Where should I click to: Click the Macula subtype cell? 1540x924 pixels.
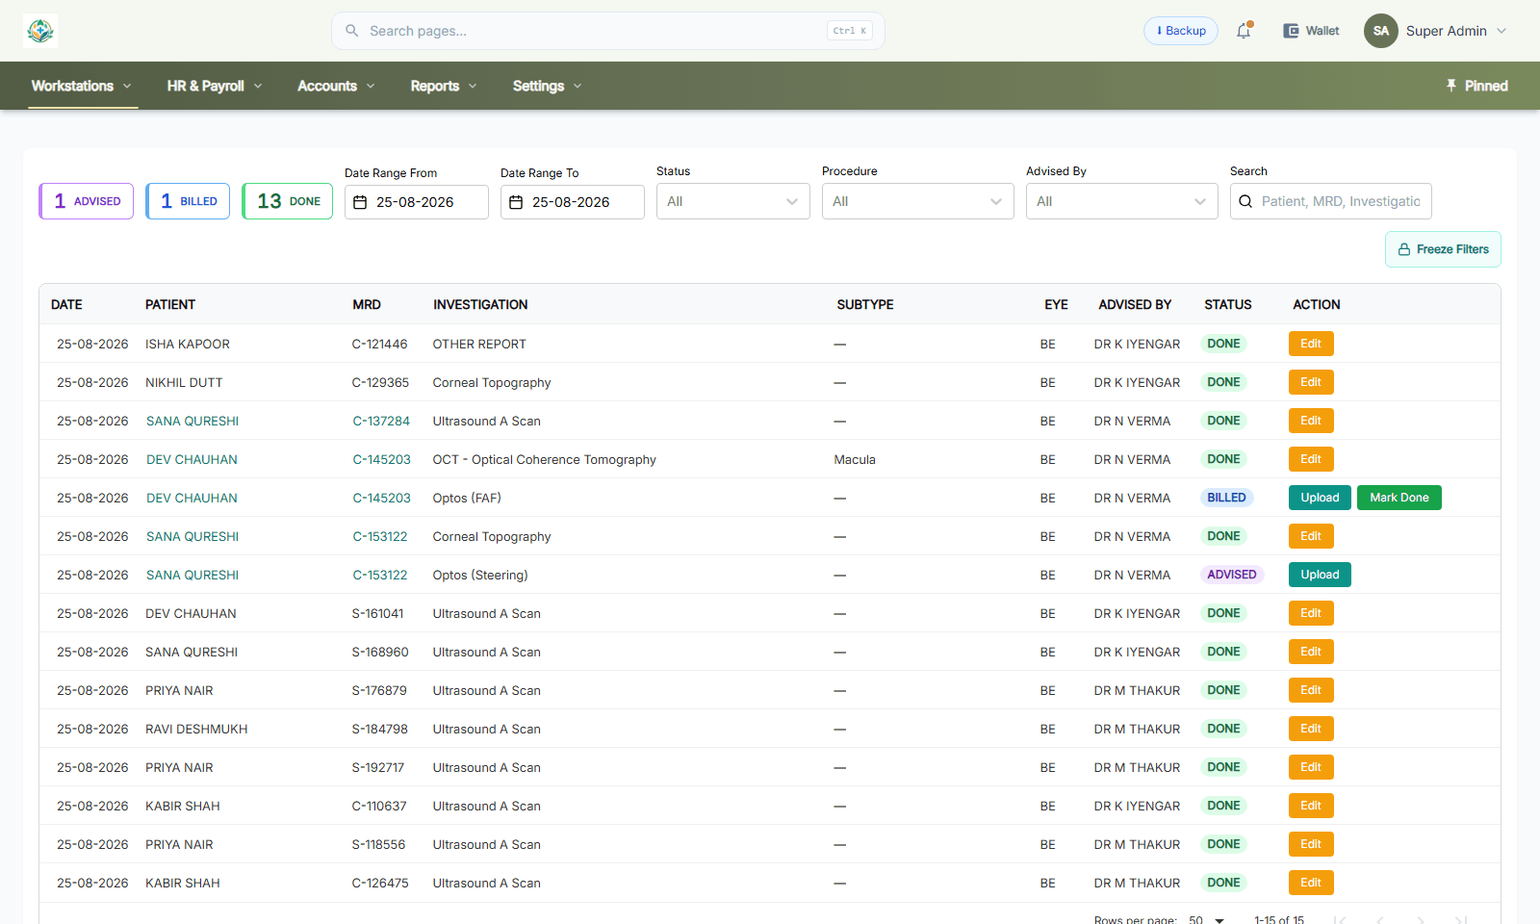click(855, 459)
